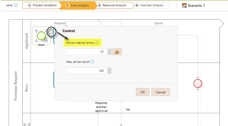
Task: Click the Requires another approval label
Action: point(101,107)
